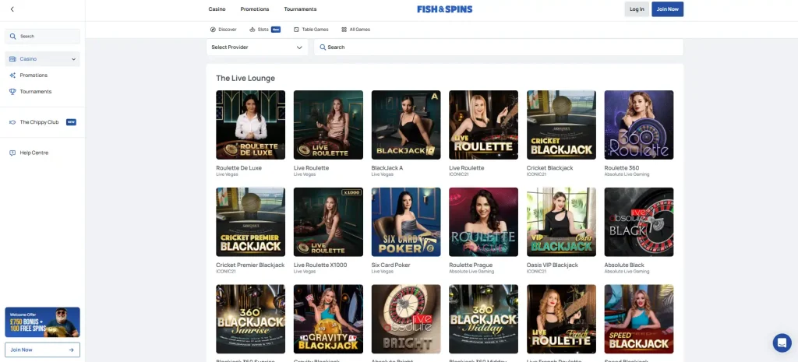Click the Slots icon in subnav

pos(252,30)
